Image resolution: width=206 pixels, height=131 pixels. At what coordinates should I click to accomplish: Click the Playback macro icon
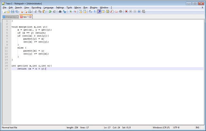135,12
